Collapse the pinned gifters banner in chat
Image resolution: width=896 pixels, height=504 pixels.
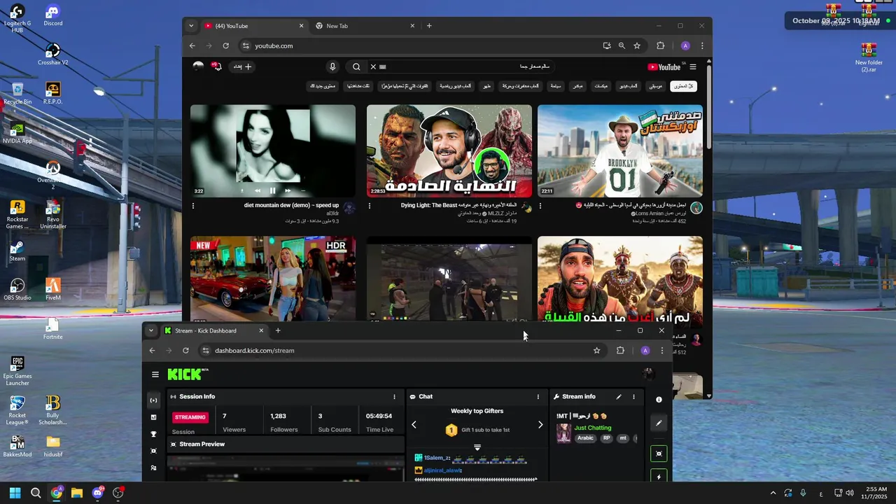(477, 447)
